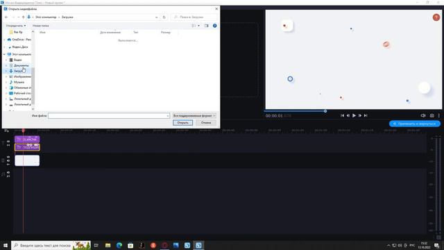The width and height of the screenshot is (444, 250).
Task: Take a snapshot of the preview
Action: point(432,115)
